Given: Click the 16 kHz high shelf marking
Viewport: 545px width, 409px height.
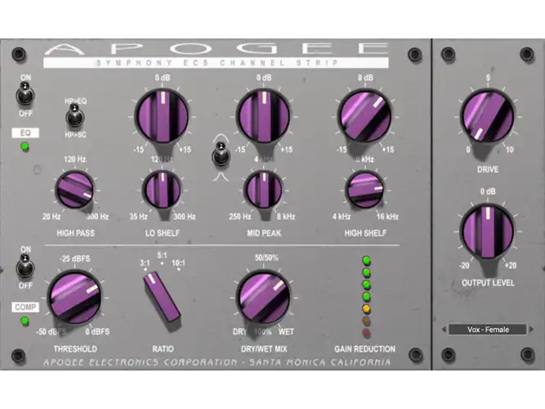Looking at the screenshot, I should coord(387,217).
